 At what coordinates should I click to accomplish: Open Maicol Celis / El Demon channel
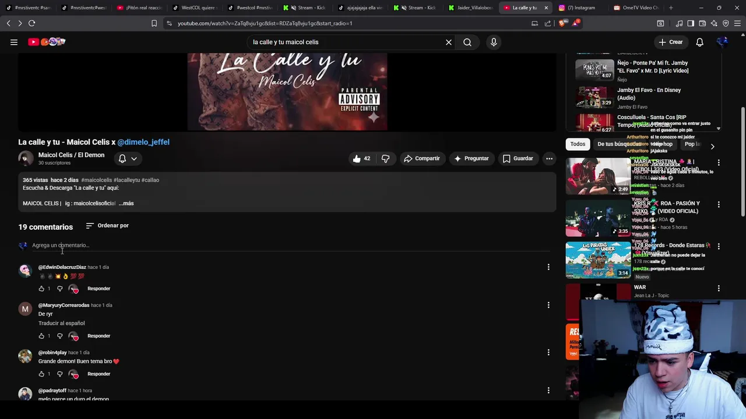[71, 155]
